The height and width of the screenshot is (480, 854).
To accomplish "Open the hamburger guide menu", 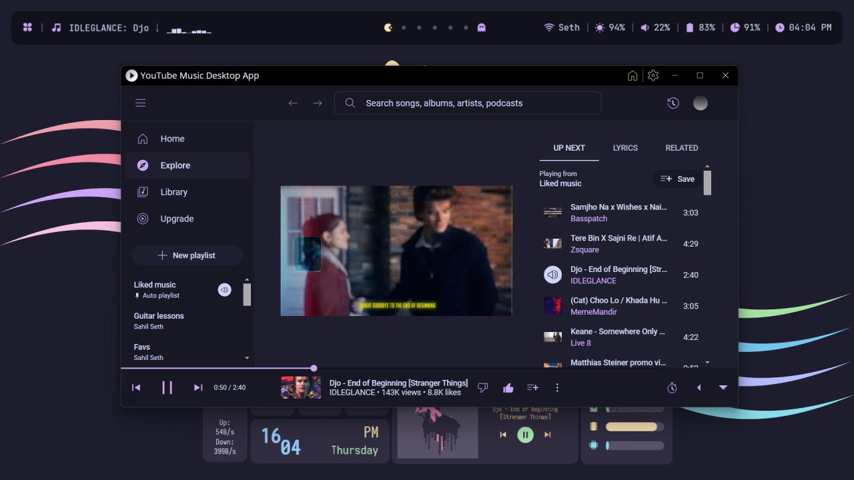I will coord(140,103).
